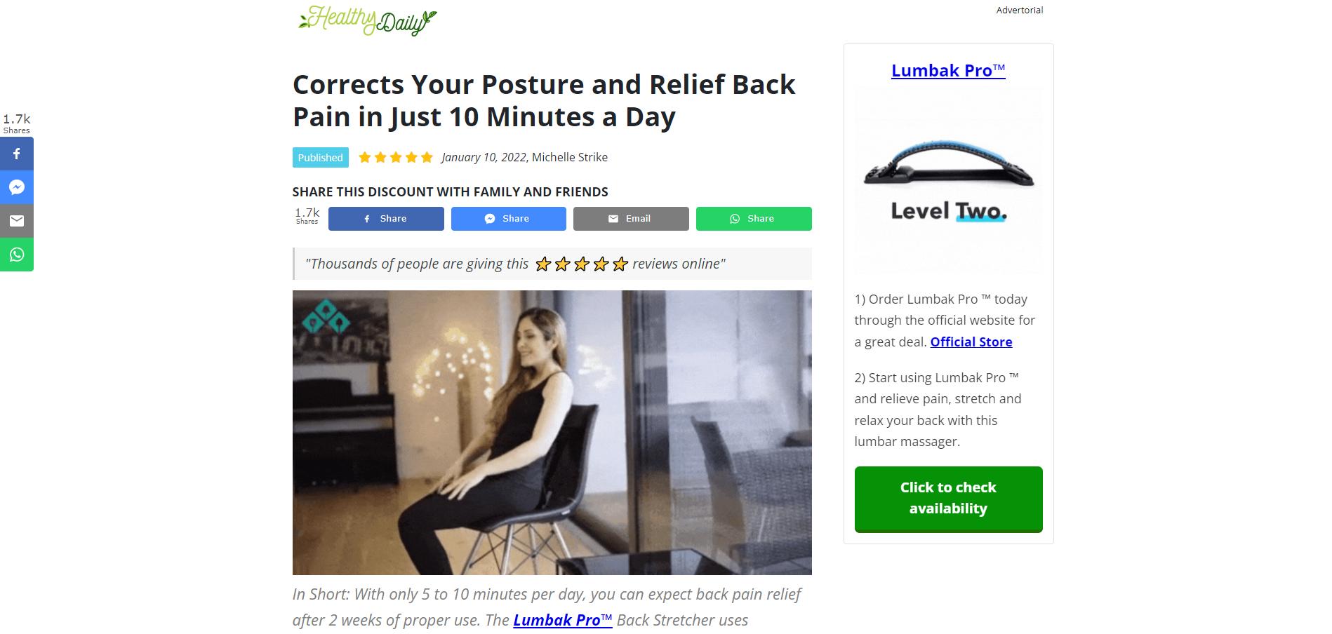Click the Published badge
The image size is (1332, 634).
point(321,157)
